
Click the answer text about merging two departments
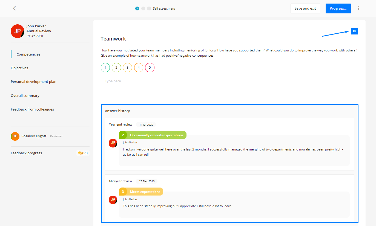click(x=233, y=152)
